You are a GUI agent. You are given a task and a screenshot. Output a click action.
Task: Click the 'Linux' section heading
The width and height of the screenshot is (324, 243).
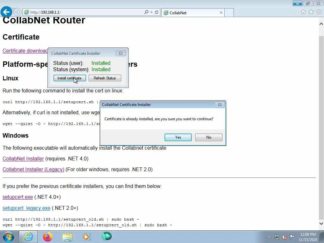(x=10, y=78)
